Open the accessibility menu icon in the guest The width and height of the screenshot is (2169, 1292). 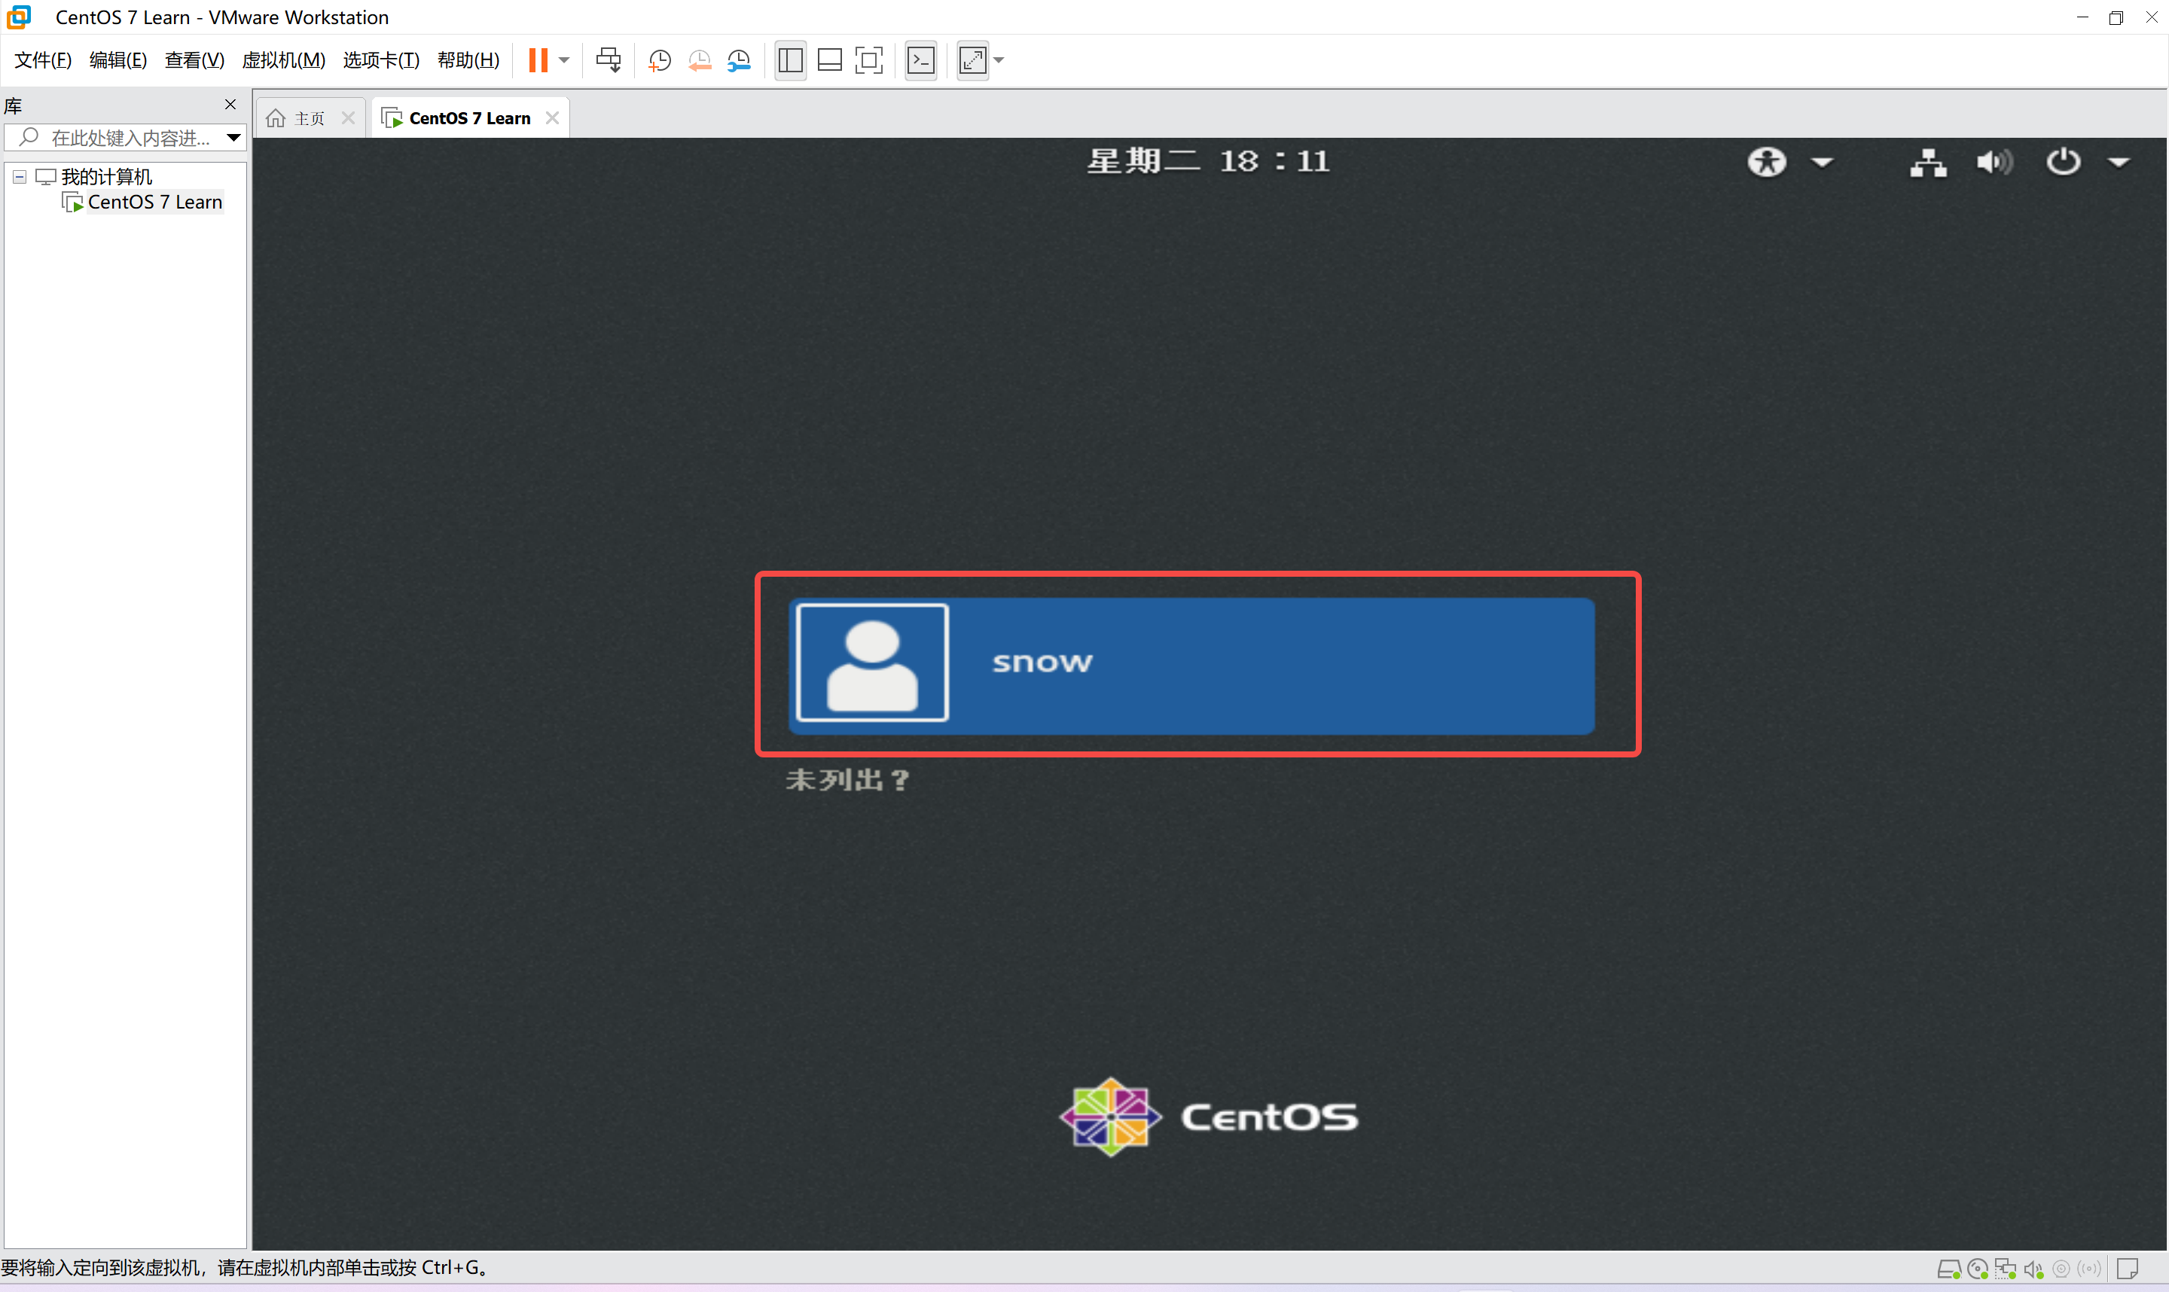coord(1767,162)
